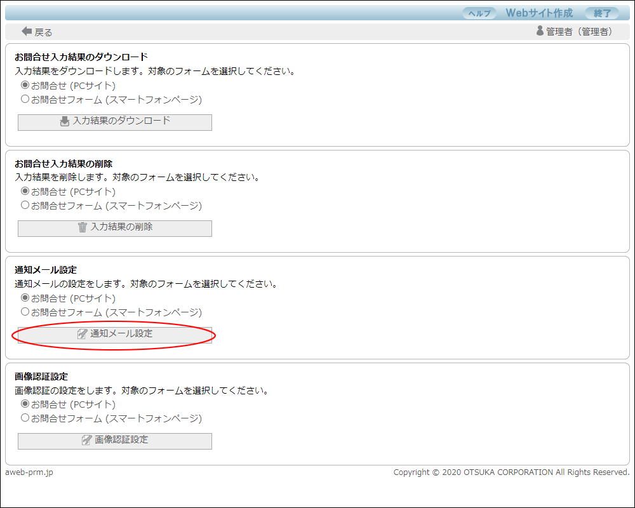Click the pencil icon in the image authentication settings button
The image size is (635, 508).
pos(87,440)
